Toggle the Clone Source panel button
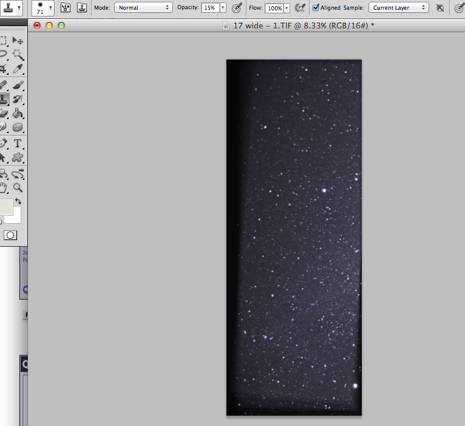This screenshot has width=465, height=426. [81, 8]
